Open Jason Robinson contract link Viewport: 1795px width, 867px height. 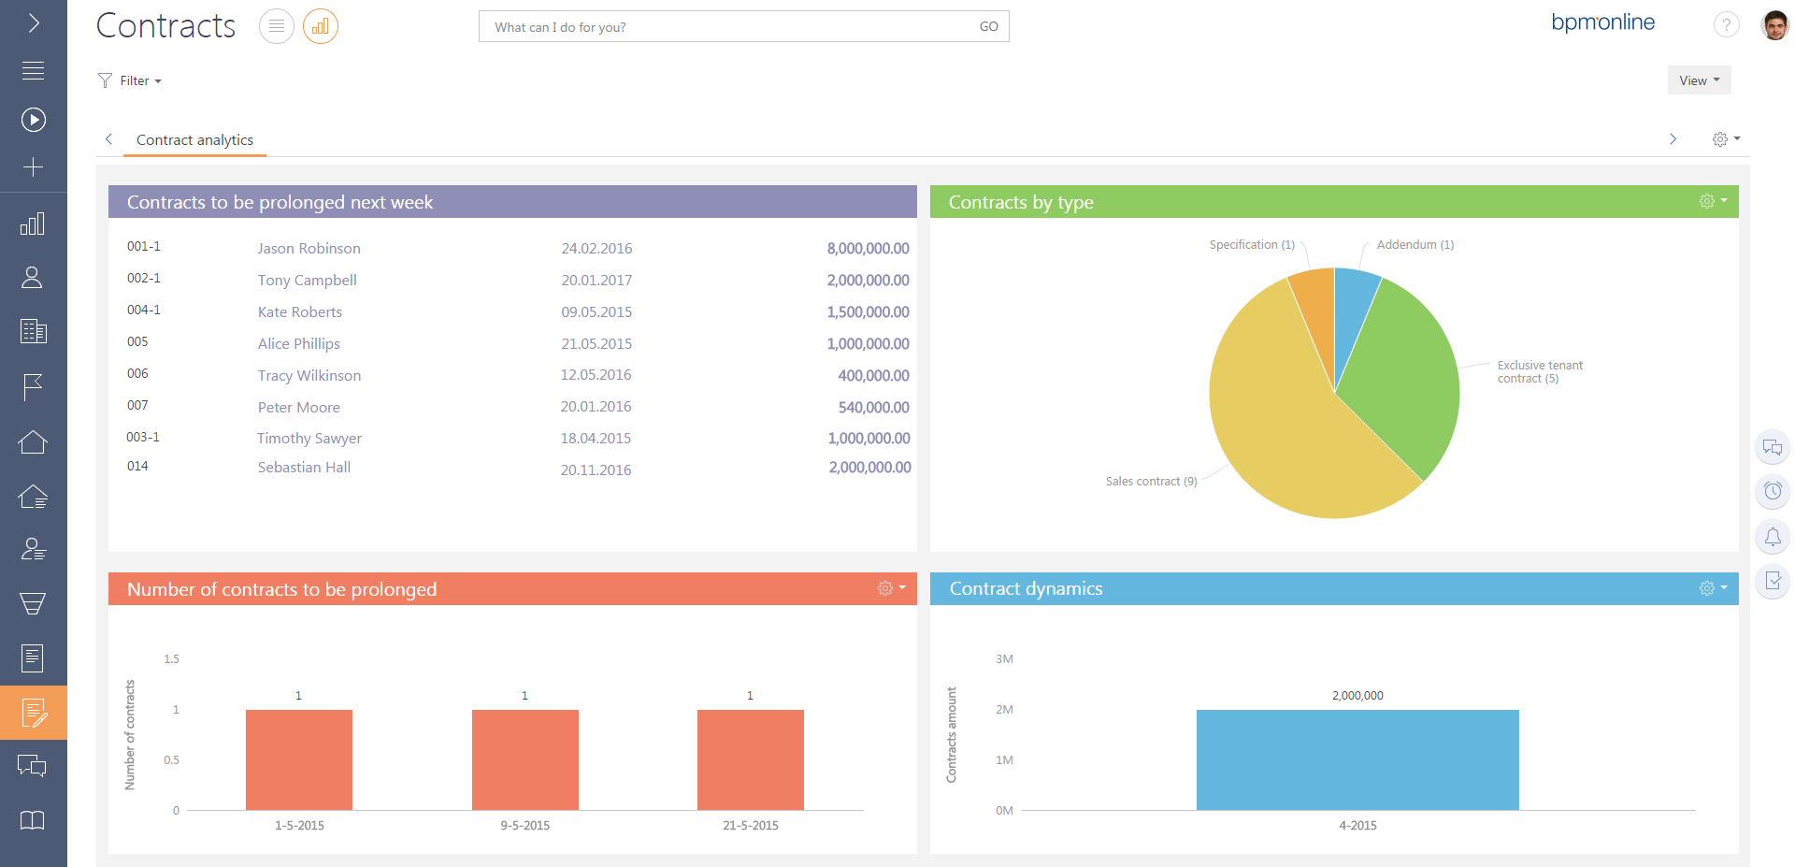pyautogui.click(x=309, y=248)
